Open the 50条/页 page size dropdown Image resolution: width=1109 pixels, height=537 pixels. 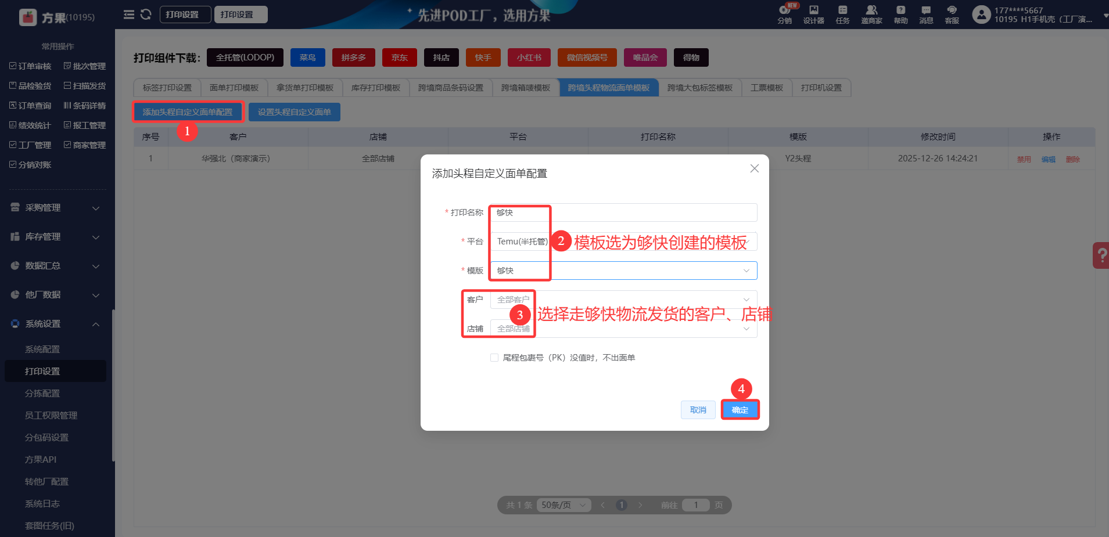pos(564,505)
